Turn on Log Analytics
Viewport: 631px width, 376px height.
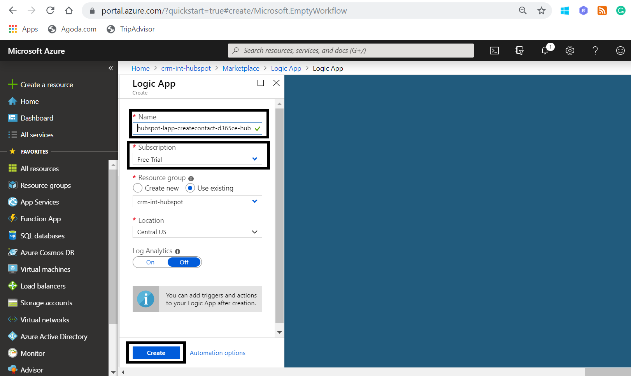(150, 262)
